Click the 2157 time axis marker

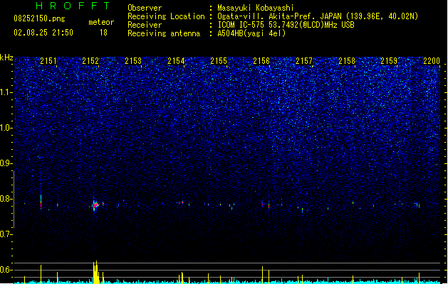pos(304,61)
